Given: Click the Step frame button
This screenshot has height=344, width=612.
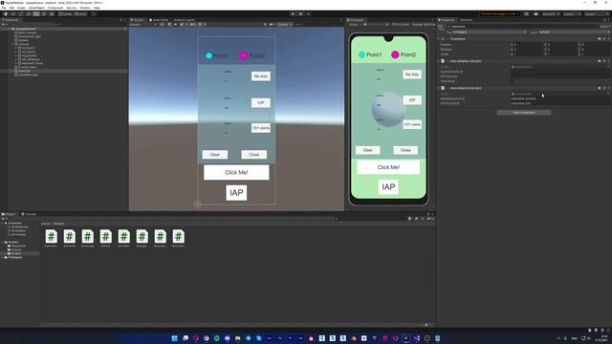Looking at the screenshot, I should (308, 14).
